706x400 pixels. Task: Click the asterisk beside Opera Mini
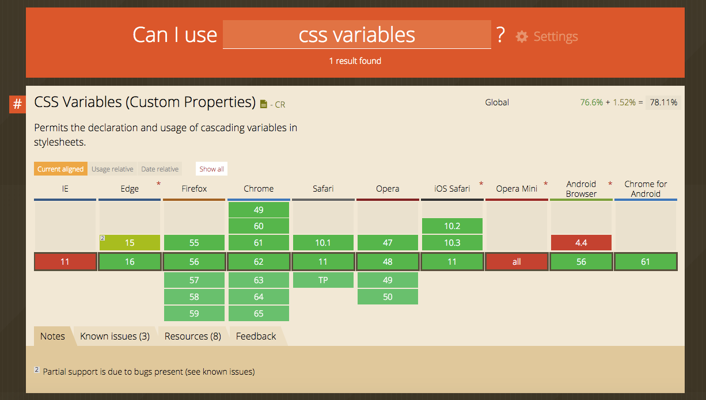[x=545, y=184]
